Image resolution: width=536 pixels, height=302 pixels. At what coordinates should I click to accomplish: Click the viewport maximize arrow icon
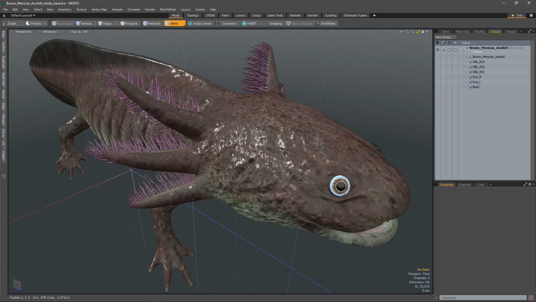tap(418, 32)
